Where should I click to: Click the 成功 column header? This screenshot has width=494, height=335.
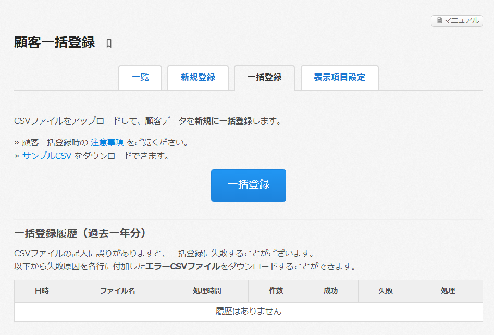click(330, 291)
